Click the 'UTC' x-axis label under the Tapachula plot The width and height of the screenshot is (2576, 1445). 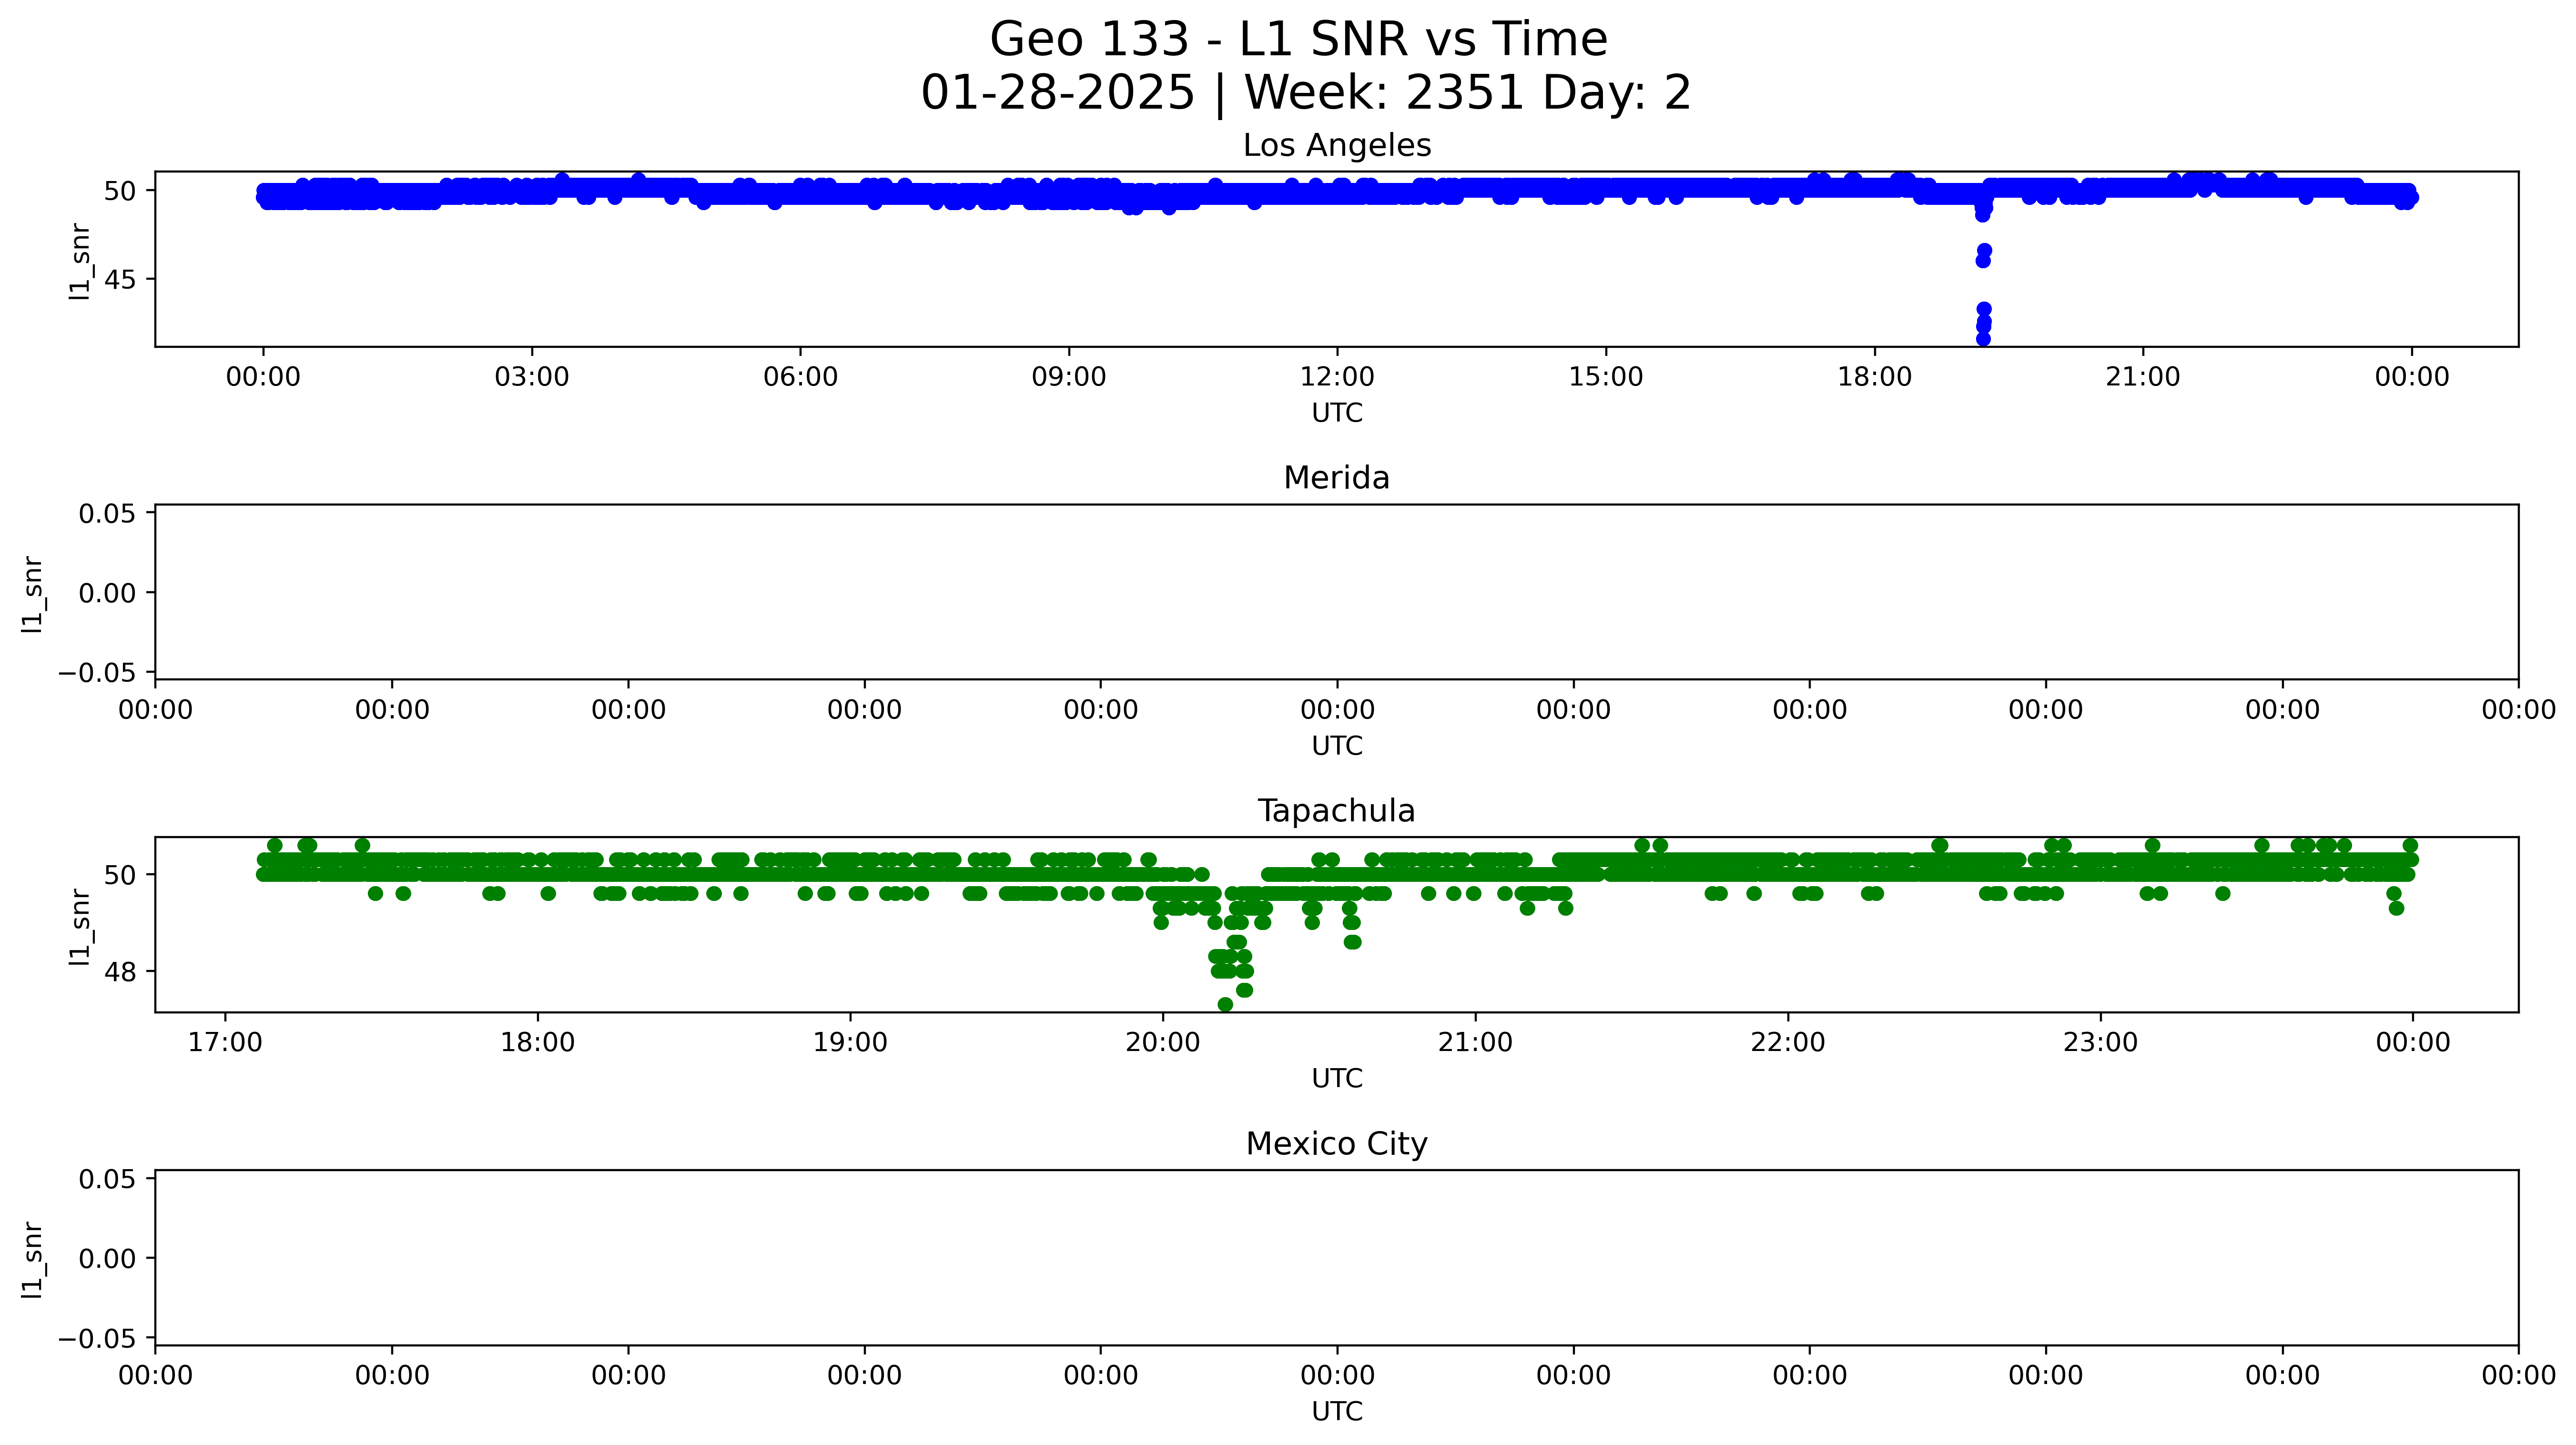pos(1336,1078)
